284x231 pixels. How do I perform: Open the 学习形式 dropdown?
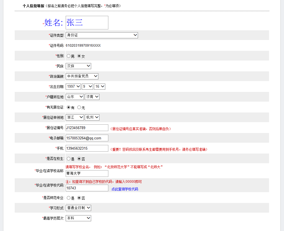point(78,208)
